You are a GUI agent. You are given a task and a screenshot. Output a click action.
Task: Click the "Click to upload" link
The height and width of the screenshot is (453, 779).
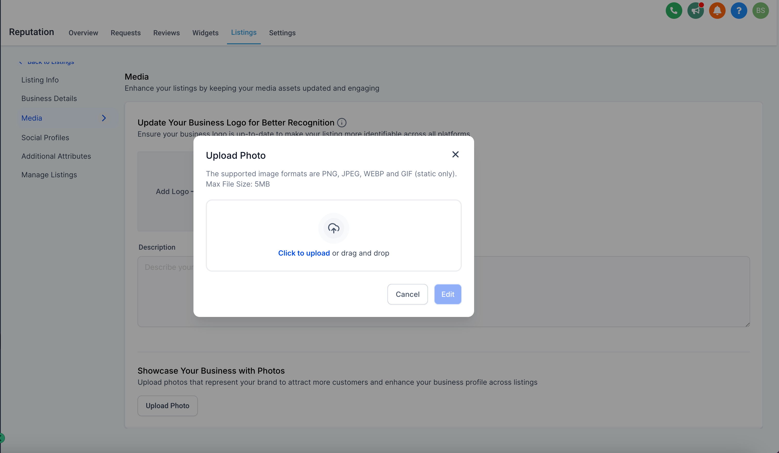pos(304,253)
